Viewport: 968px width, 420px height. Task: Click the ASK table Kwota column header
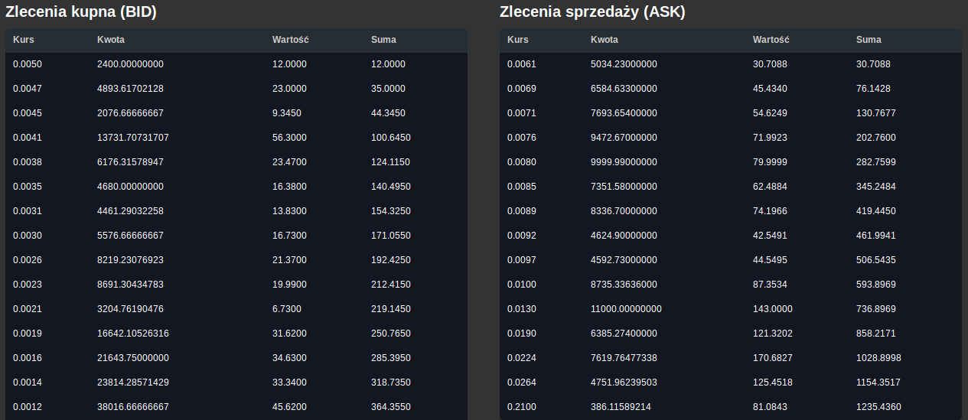tap(605, 40)
